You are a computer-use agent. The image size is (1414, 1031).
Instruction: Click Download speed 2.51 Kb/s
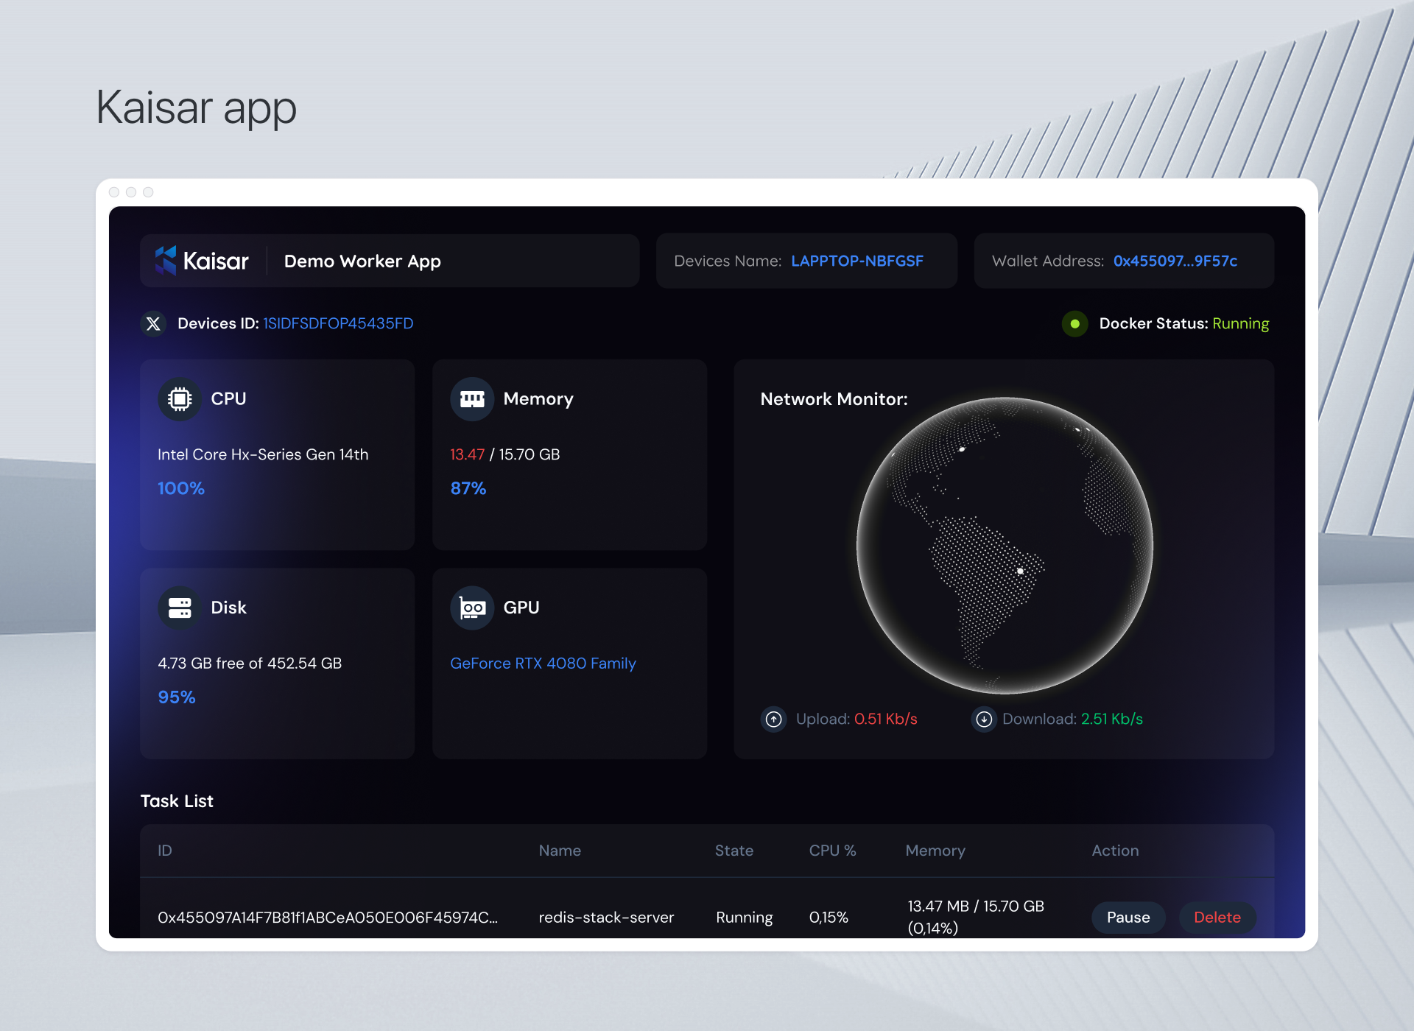[x=1112, y=719]
